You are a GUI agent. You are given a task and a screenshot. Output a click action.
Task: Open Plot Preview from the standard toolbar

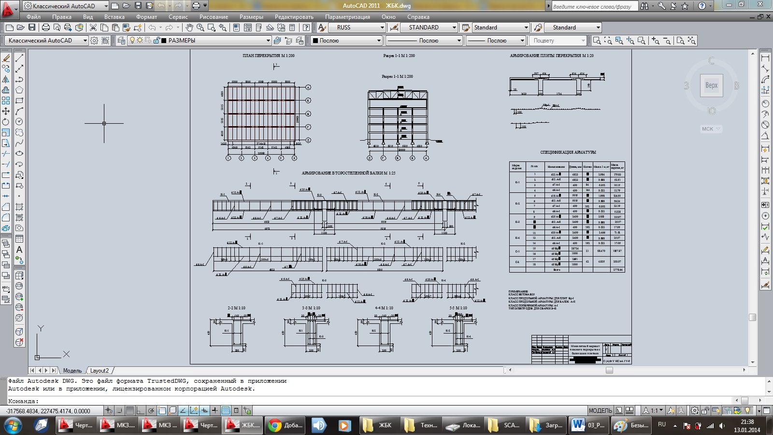(x=57, y=28)
